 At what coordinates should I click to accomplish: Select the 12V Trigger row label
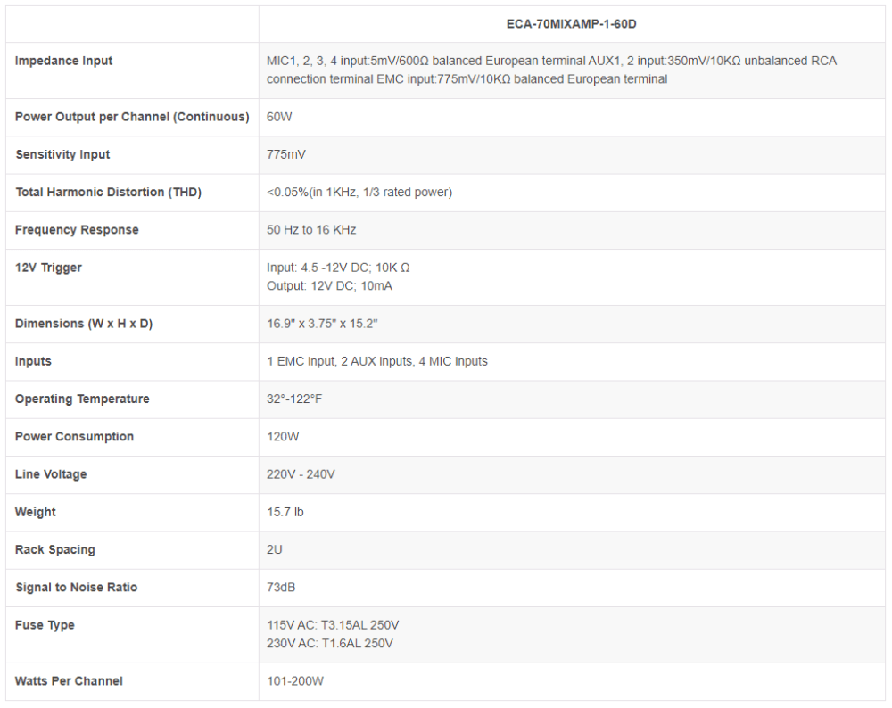click(48, 268)
